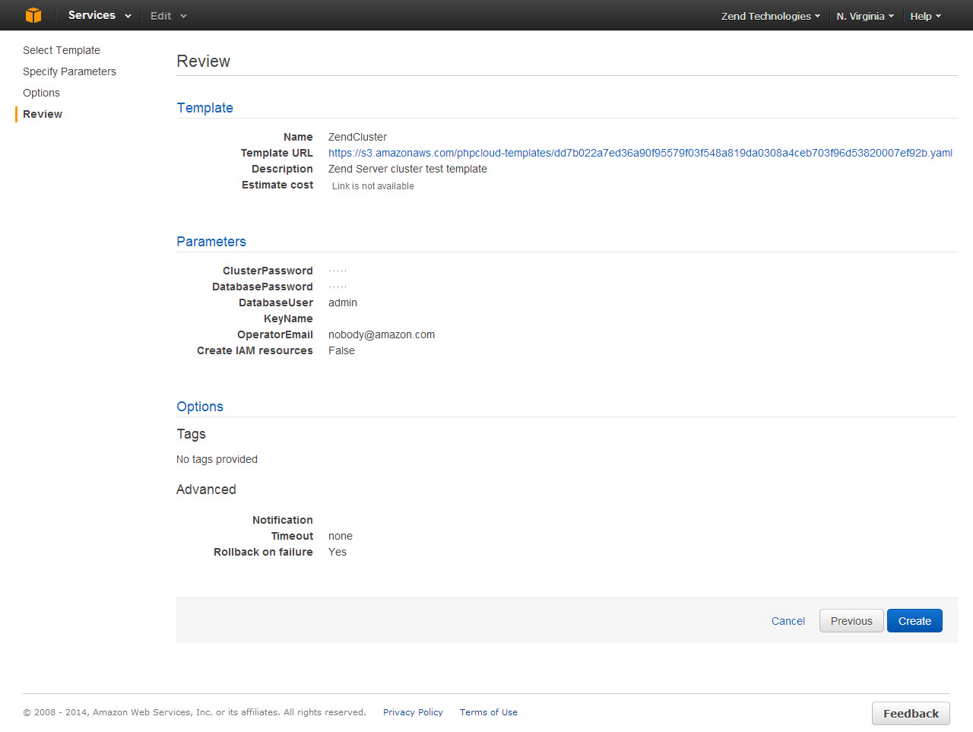Open the N. Virginia region selector
Screen dimensions: 973x732
(x=864, y=16)
